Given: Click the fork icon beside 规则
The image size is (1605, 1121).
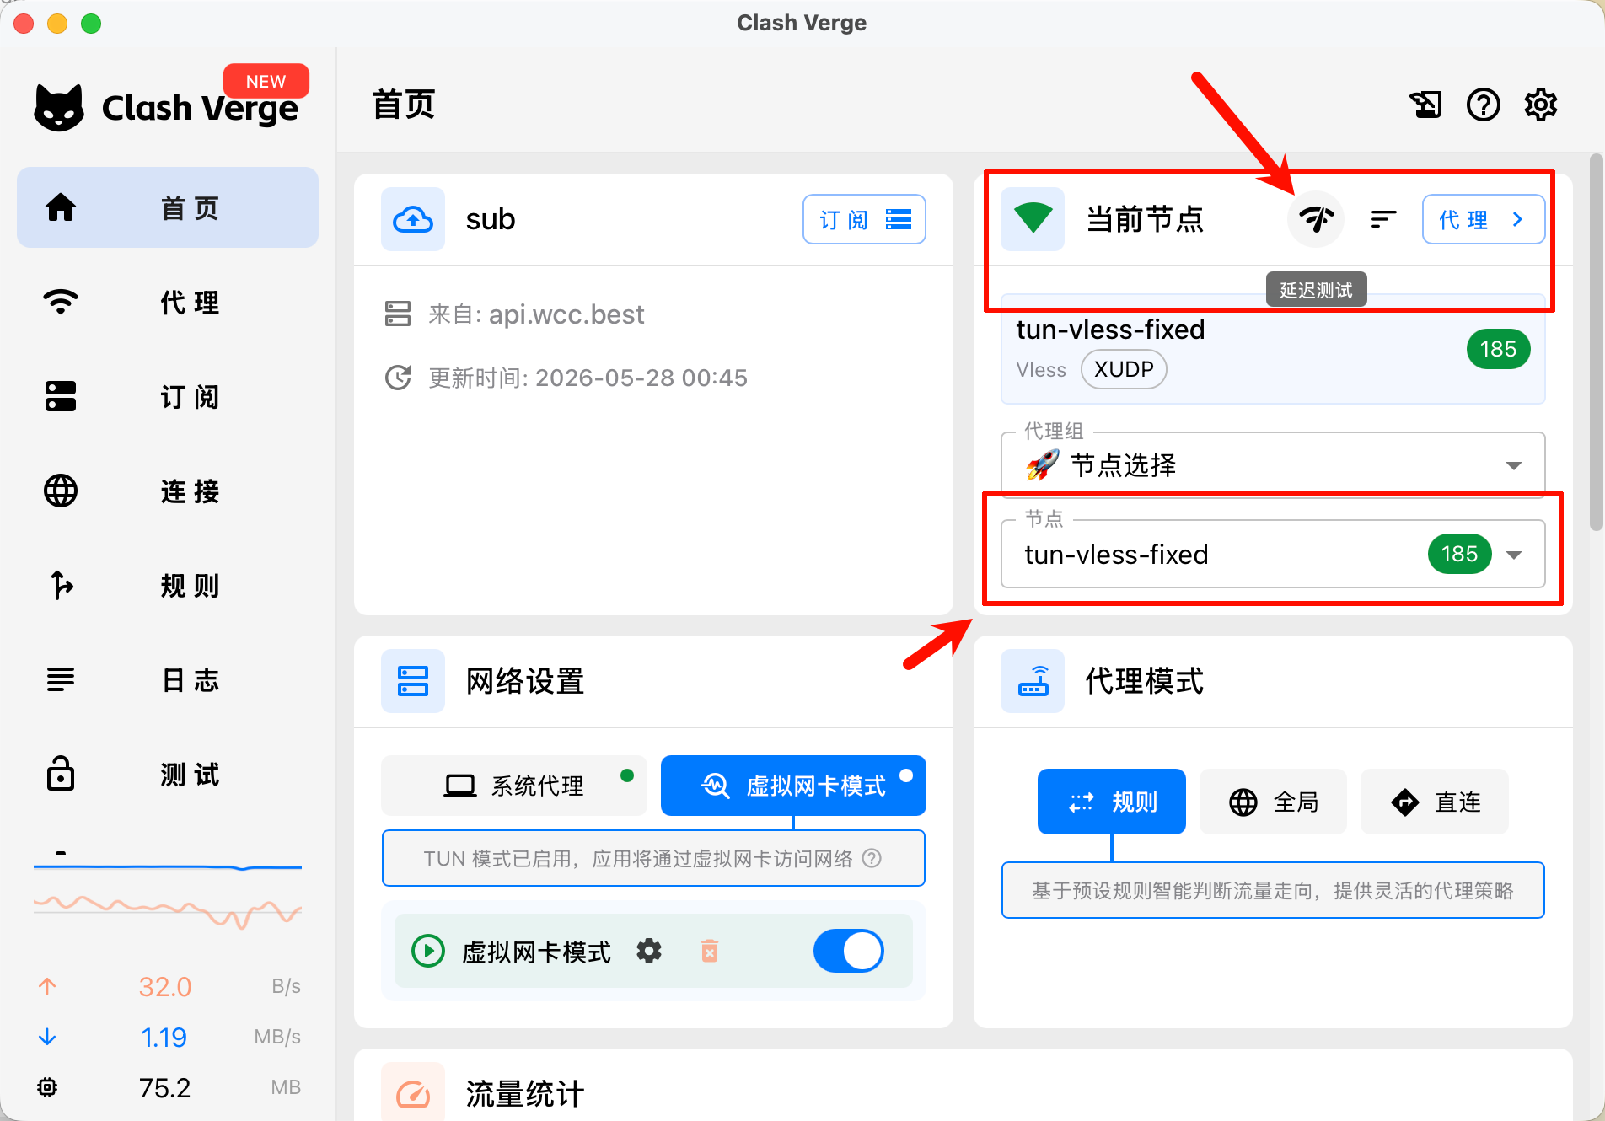Looking at the screenshot, I should coord(61,585).
